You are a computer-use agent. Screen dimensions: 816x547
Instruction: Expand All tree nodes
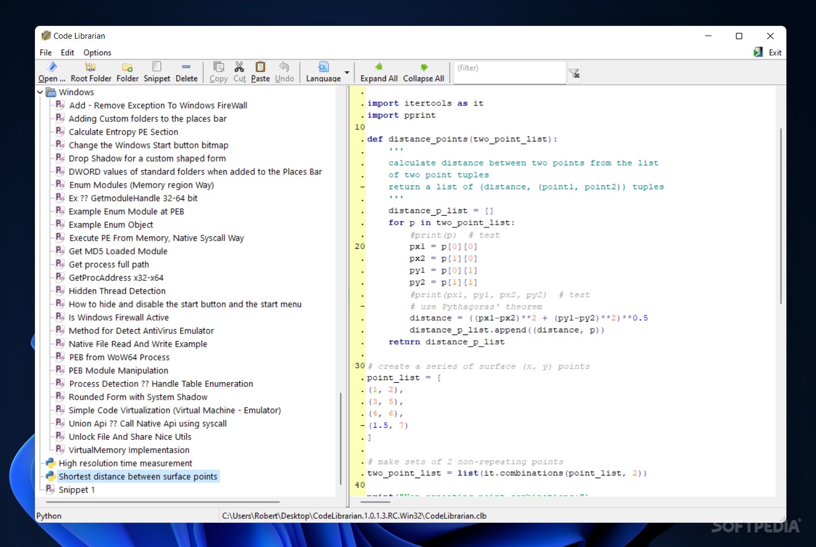379,73
